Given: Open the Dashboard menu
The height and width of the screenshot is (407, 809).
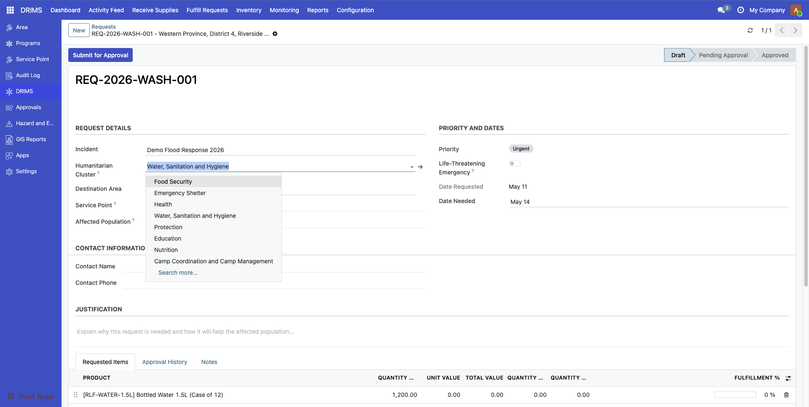Looking at the screenshot, I should click(65, 10).
